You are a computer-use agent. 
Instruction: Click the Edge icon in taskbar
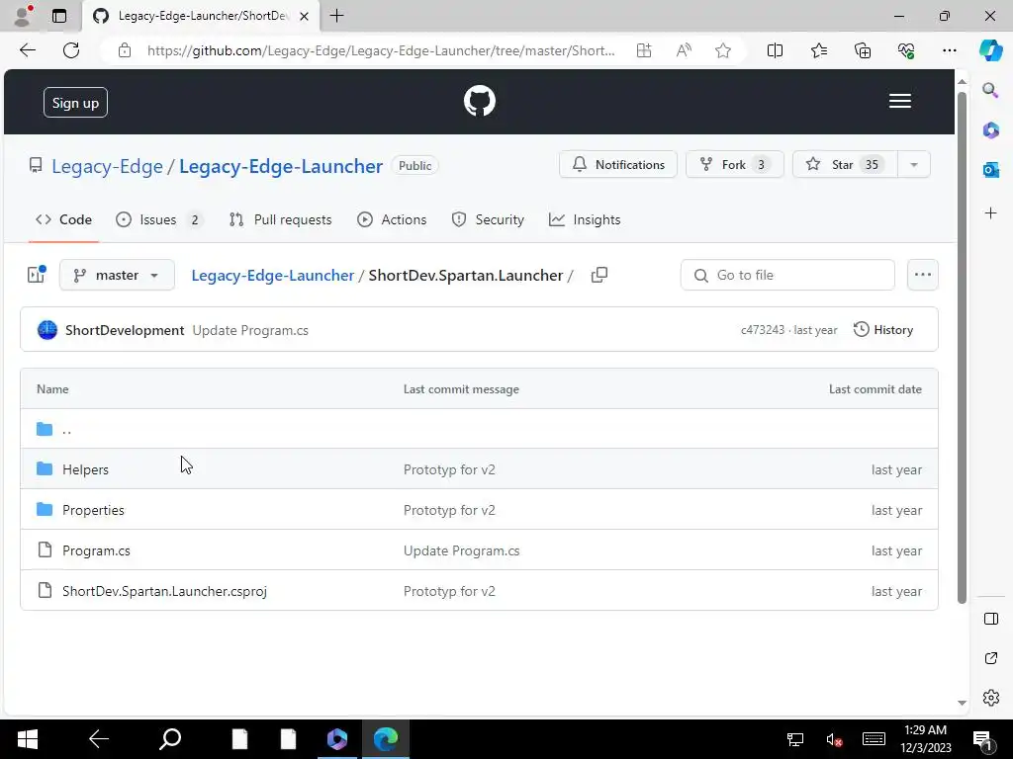pos(386,739)
